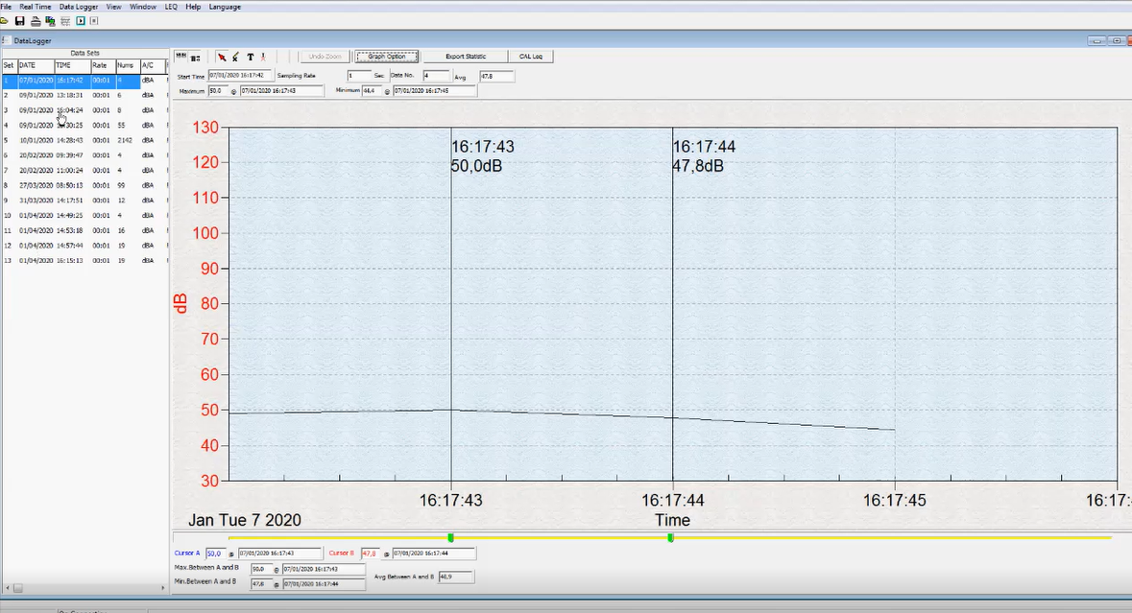This screenshot has width=1132, height=613.
Task: Click the Sampling Rate input field
Action: [358, 75]
